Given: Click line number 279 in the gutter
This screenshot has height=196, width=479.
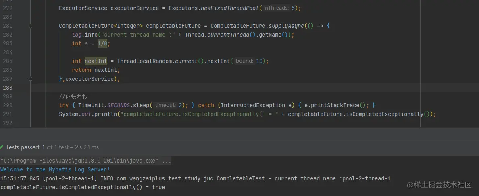Looking at the screenshot, I should click(x=7, y=8).
